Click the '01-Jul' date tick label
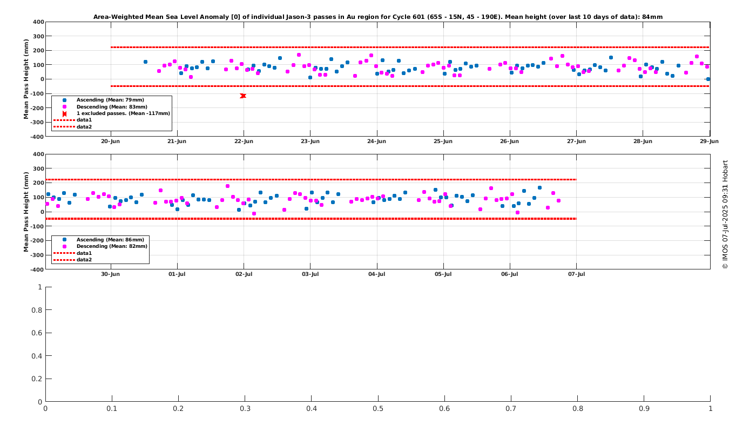 point(177,274)
